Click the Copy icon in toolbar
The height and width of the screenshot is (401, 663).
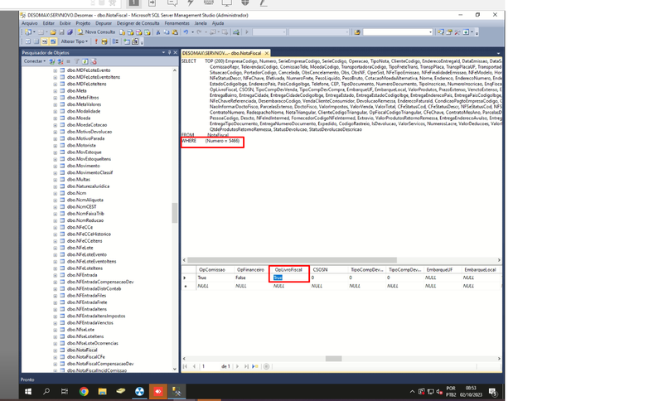(x=167, y=32)
